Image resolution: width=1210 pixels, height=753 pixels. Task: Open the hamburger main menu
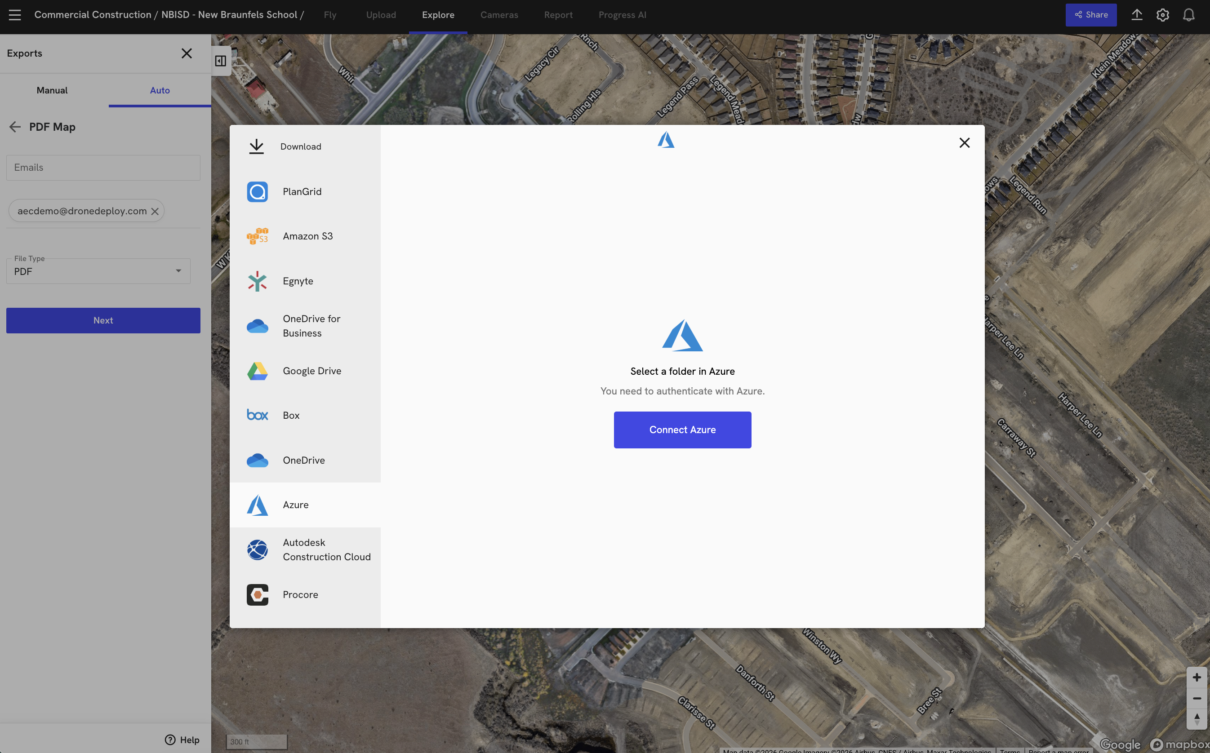[x=15, y=15]
